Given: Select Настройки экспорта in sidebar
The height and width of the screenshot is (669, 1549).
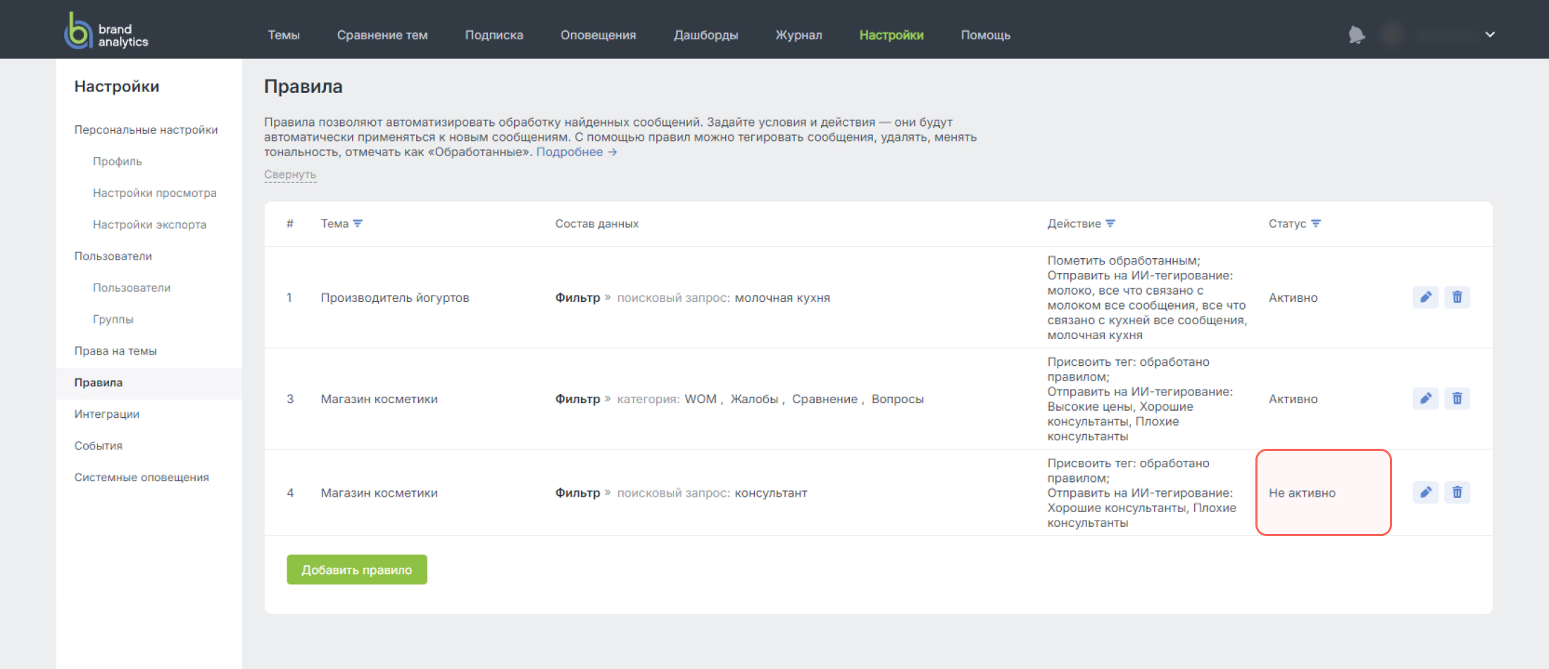Looking at the screenshot, I should [x=149, y=224].
